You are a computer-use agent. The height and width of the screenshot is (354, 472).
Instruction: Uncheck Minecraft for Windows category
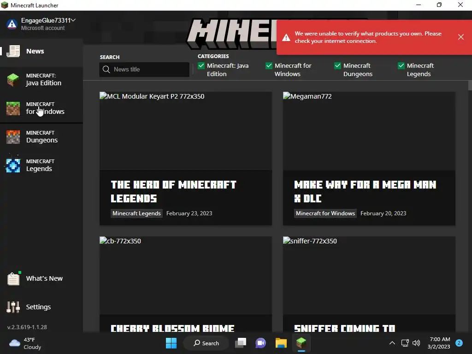269,65
